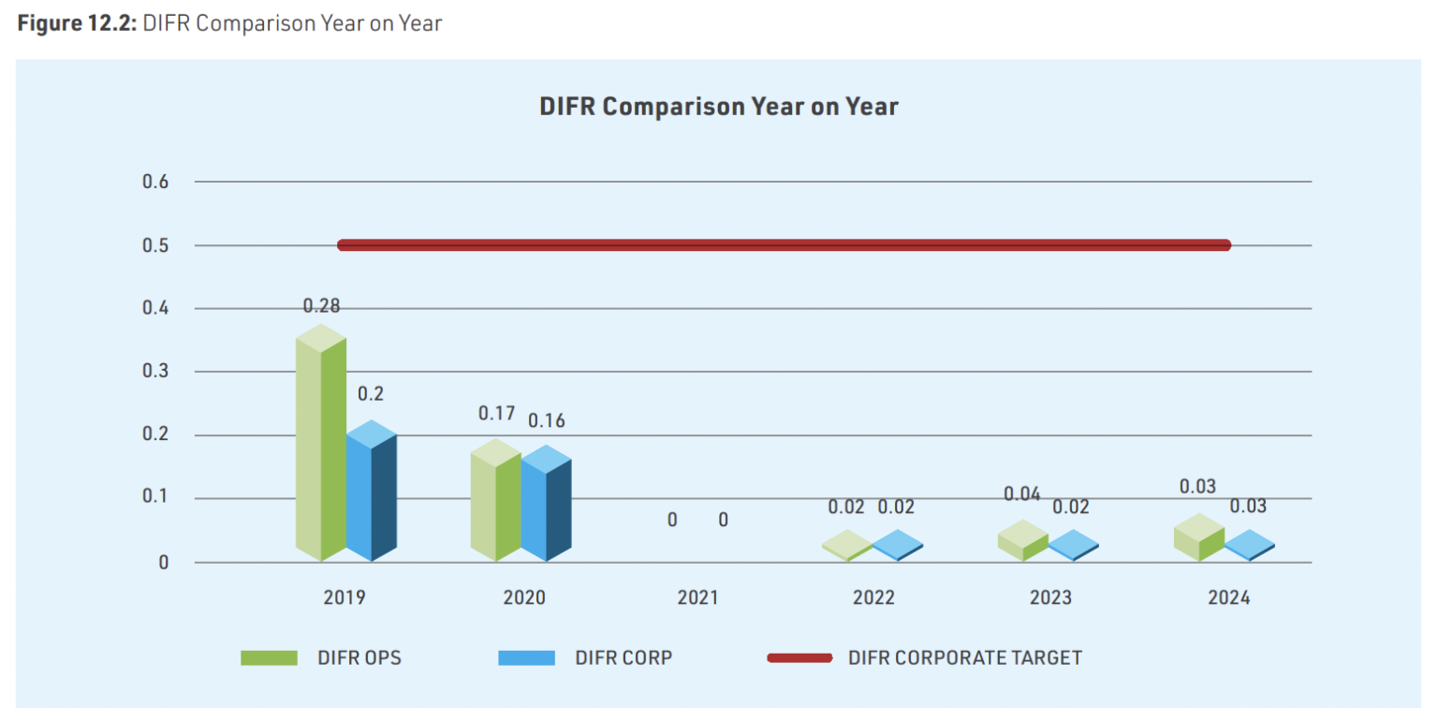The width and height of the screenshot is (1438, 721).
Task: Select the 2023 blue DIFR CORP bar
Action: click(1073, 546)
